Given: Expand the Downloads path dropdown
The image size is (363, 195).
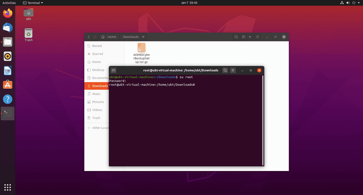Looking at the screenshot, I should pyautogui.click(x=143, y=37).
